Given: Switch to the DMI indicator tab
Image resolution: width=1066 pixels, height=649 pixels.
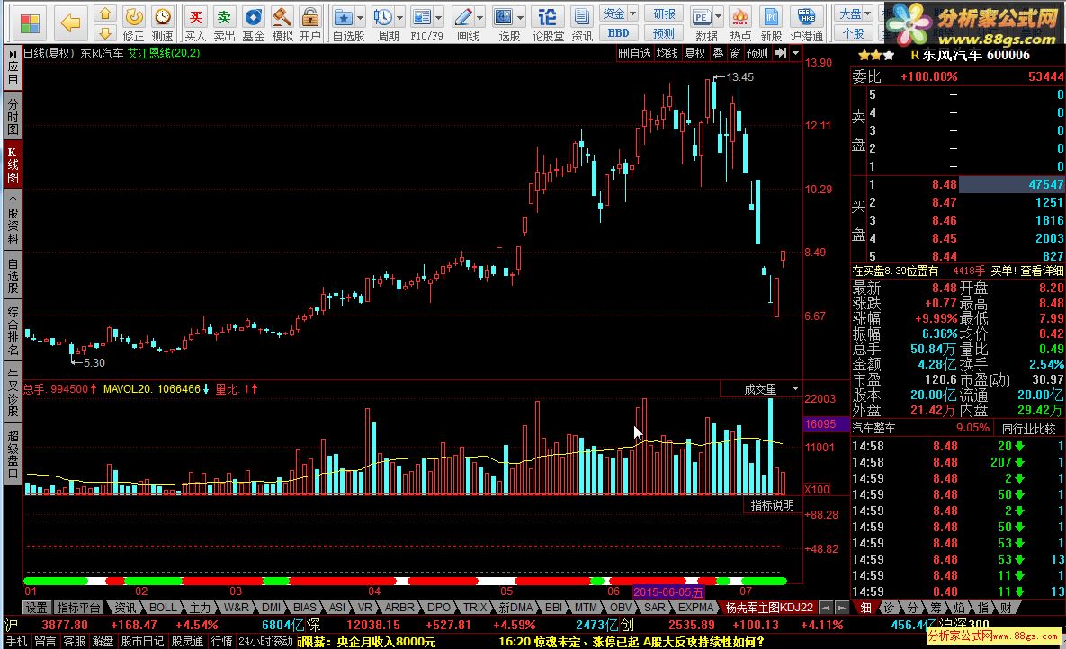Looking at the screenshot, I should tap(272, 608).
